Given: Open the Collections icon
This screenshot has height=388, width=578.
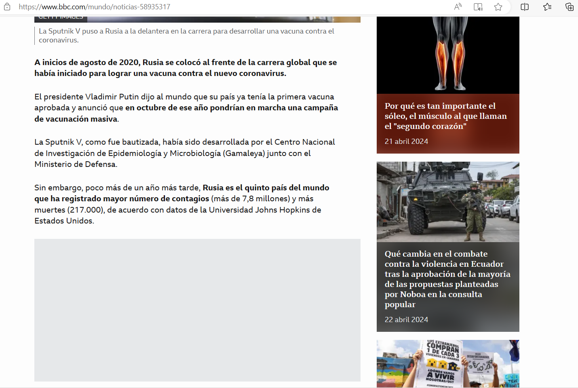Looking at the screenshot, I should coord(570,7).
